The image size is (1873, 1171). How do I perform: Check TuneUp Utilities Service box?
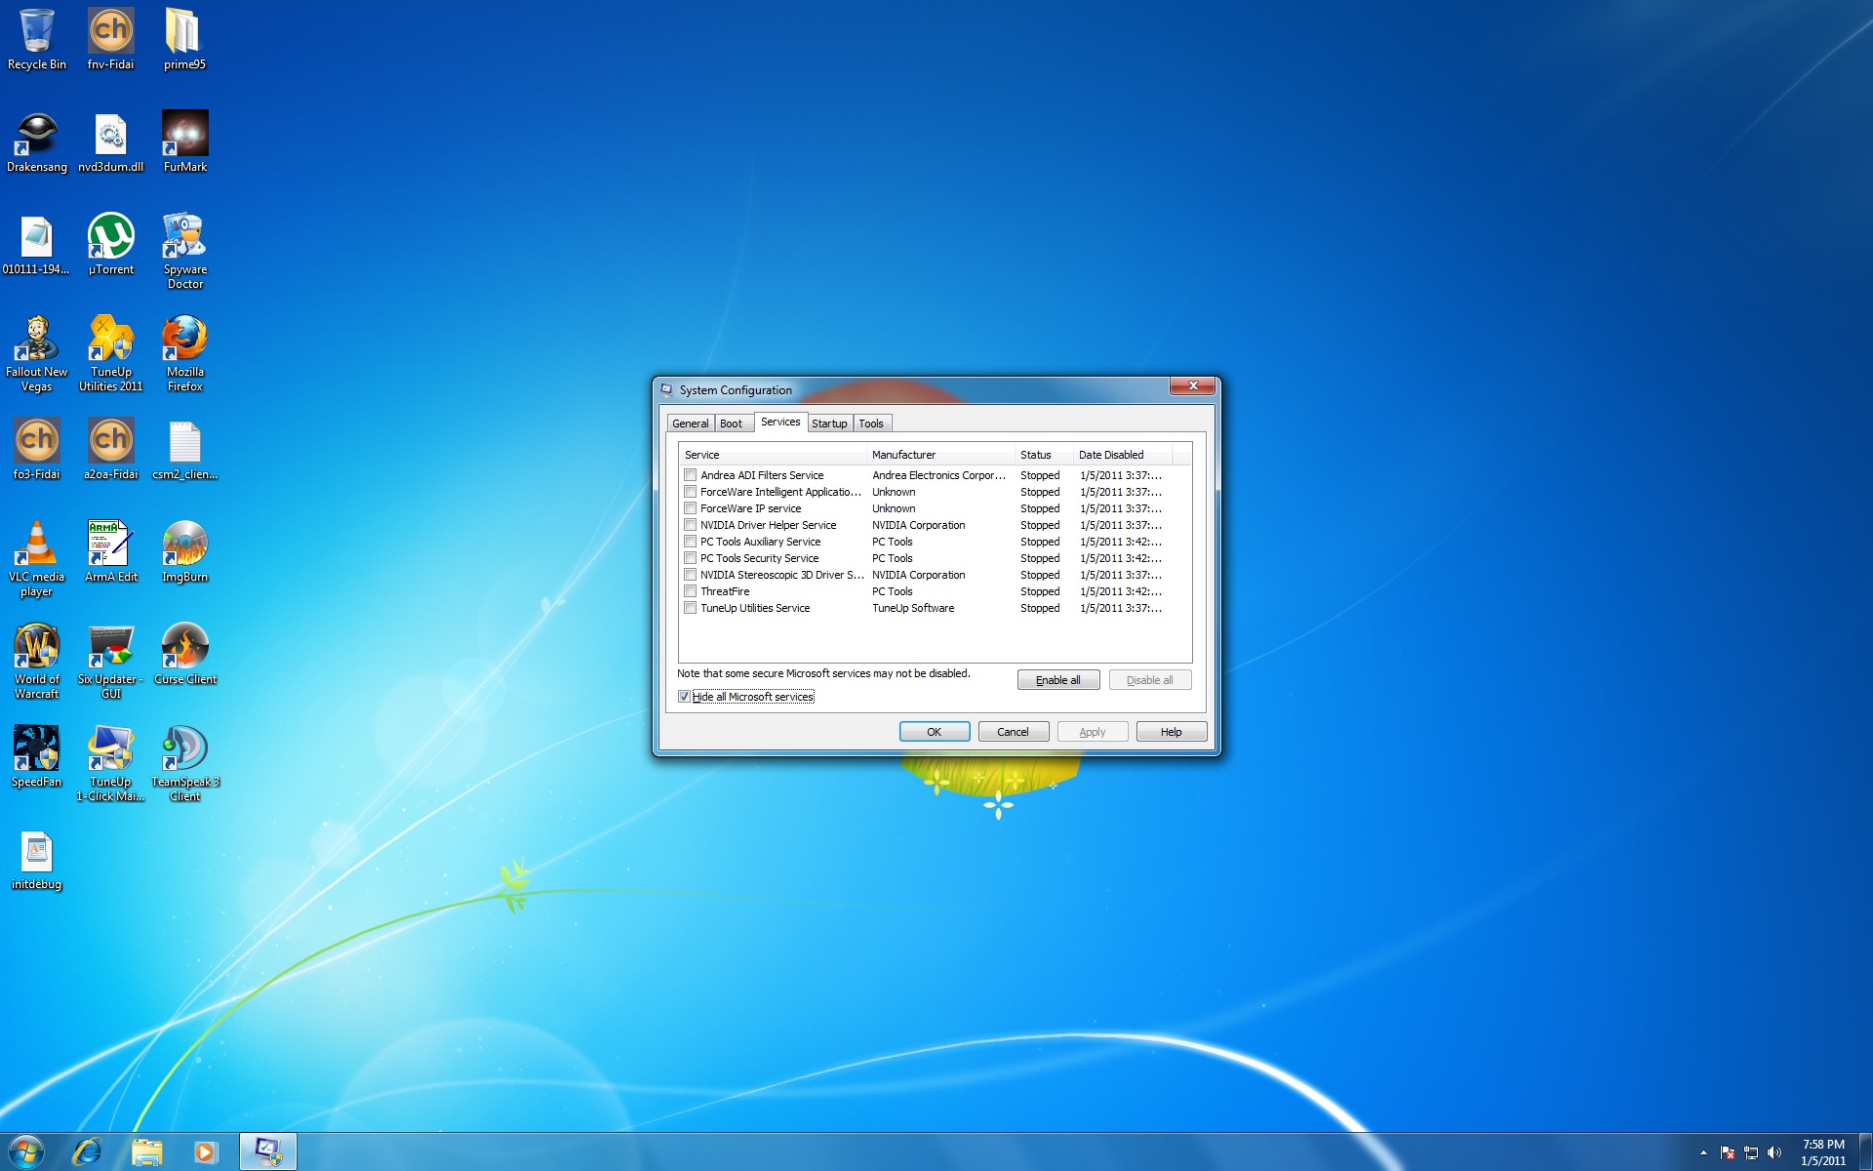[x=691, y=608]
